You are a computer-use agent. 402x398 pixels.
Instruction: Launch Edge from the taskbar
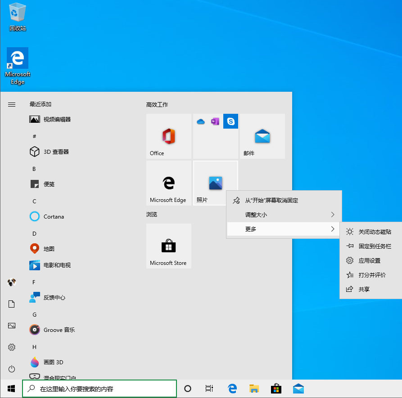(x=232, y=389)
